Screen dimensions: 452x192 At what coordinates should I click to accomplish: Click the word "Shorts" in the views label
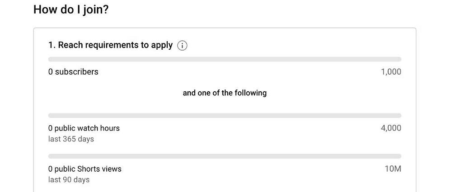coord(89,169)
